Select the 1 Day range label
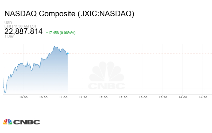This screenshot has height=133, width=212. click(x=9, y=36)
